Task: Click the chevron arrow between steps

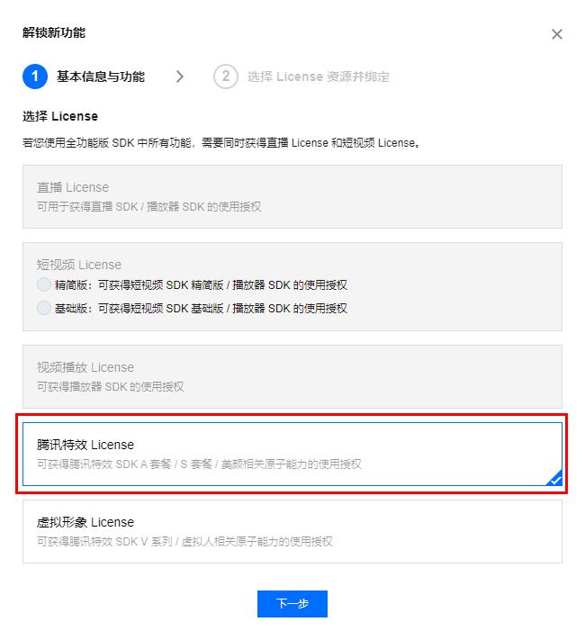Action: (x=180, y=77)
